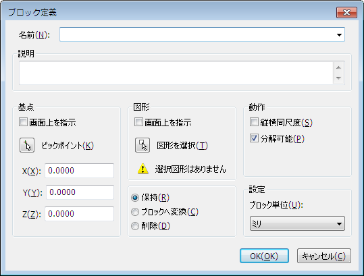Uncheck the 分解可能 checkbox

coord(254,138)
